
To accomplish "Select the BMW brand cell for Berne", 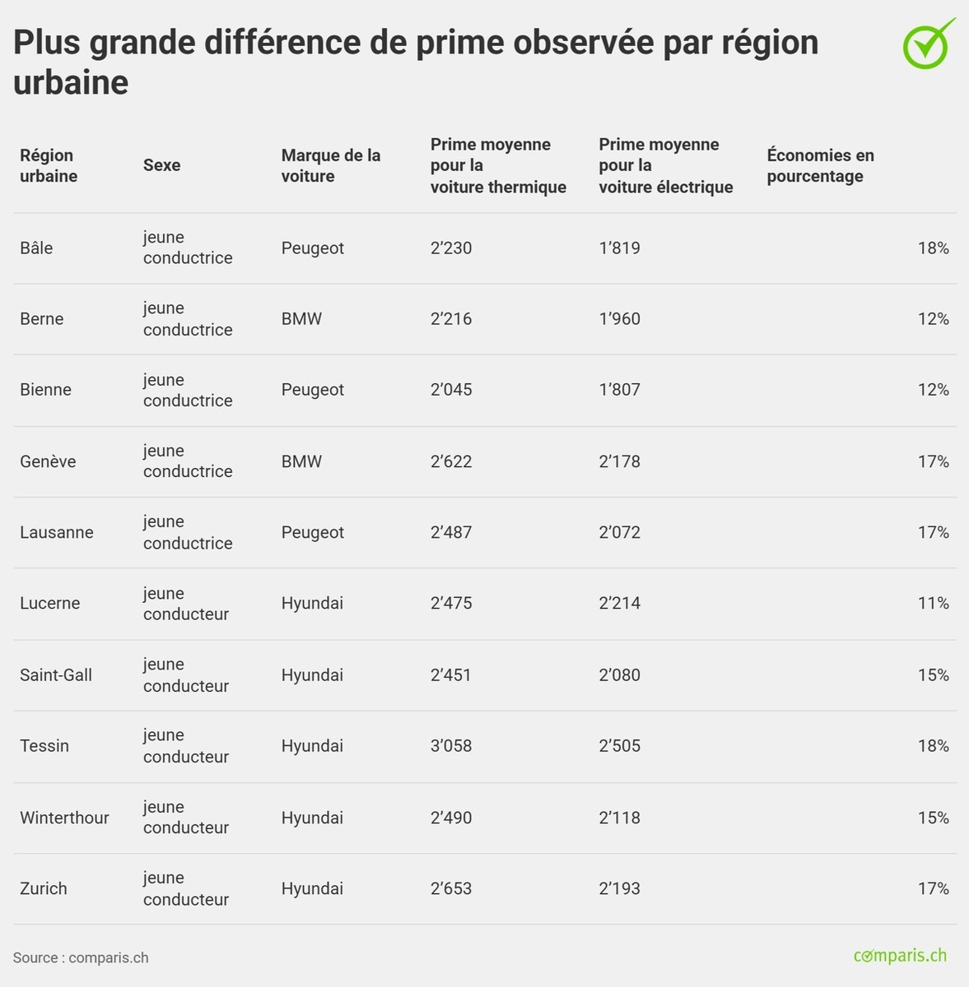I will point(301,319).
